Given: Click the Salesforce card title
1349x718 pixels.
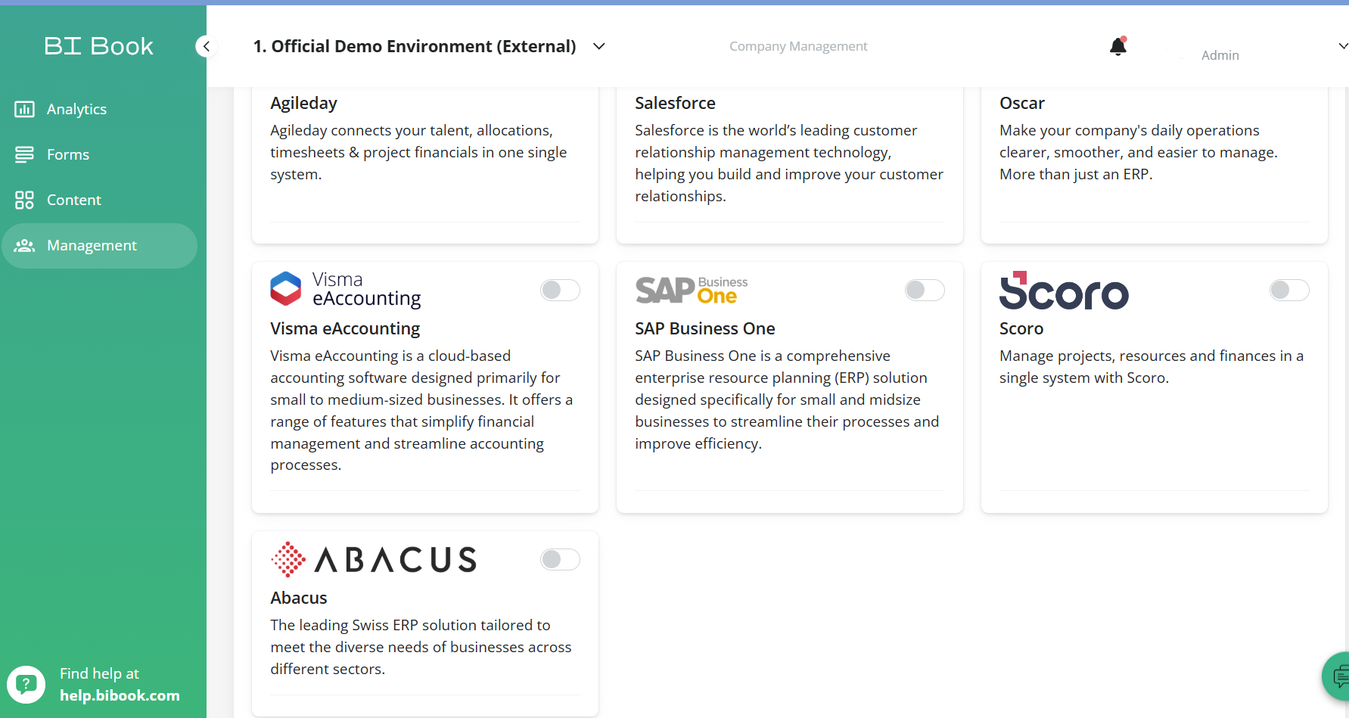Looking at the screenshot, I should [x=675, y=103].
